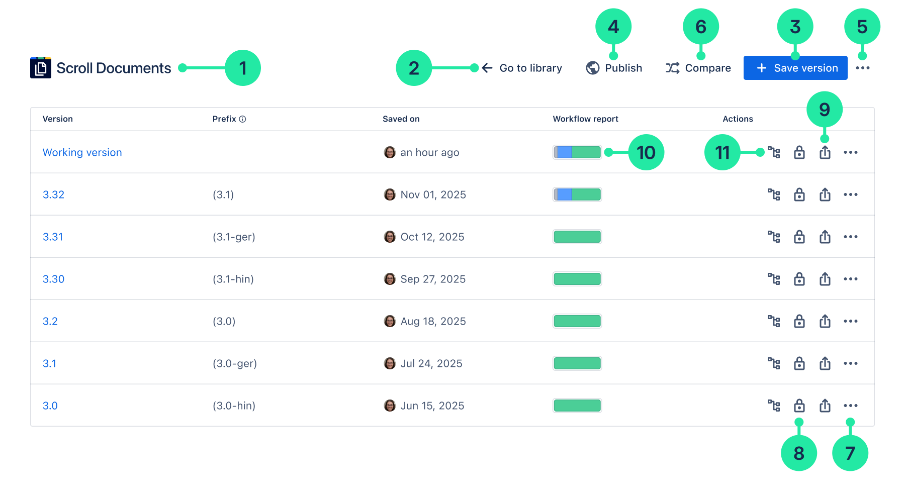
Task: Click export icon for version 3.1
Action: [x=825, y=363]
